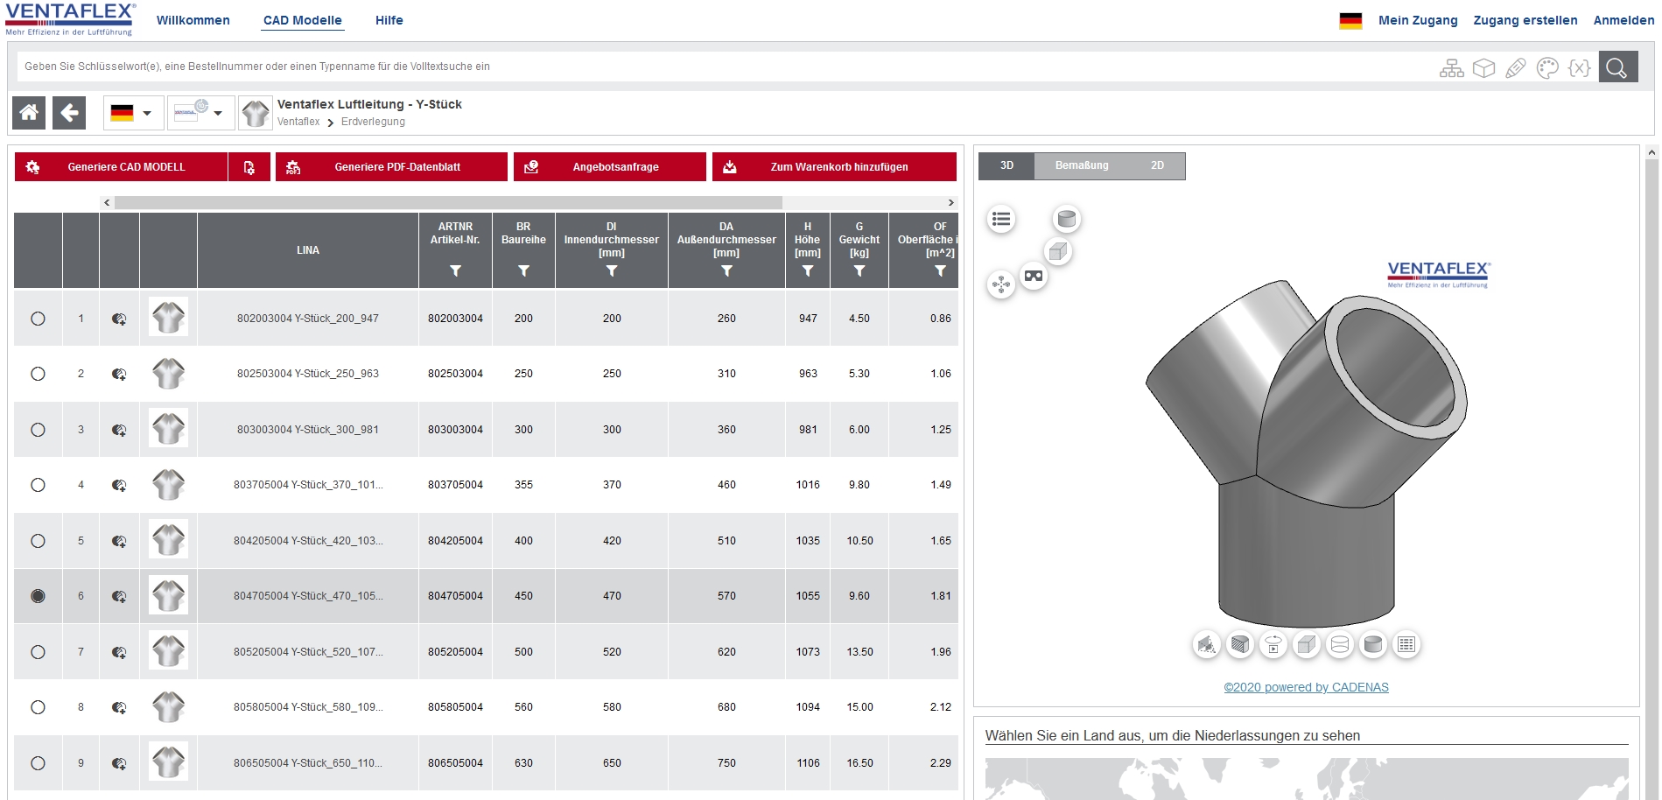Select radio button for 803003004 Y-Stück_300_981
The width and height of the screenshot is (1662, 800).
point(38,430)
